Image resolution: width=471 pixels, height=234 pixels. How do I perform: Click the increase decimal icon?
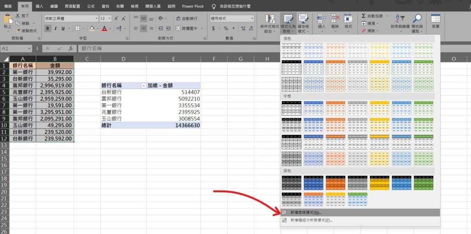coord(243,28)
